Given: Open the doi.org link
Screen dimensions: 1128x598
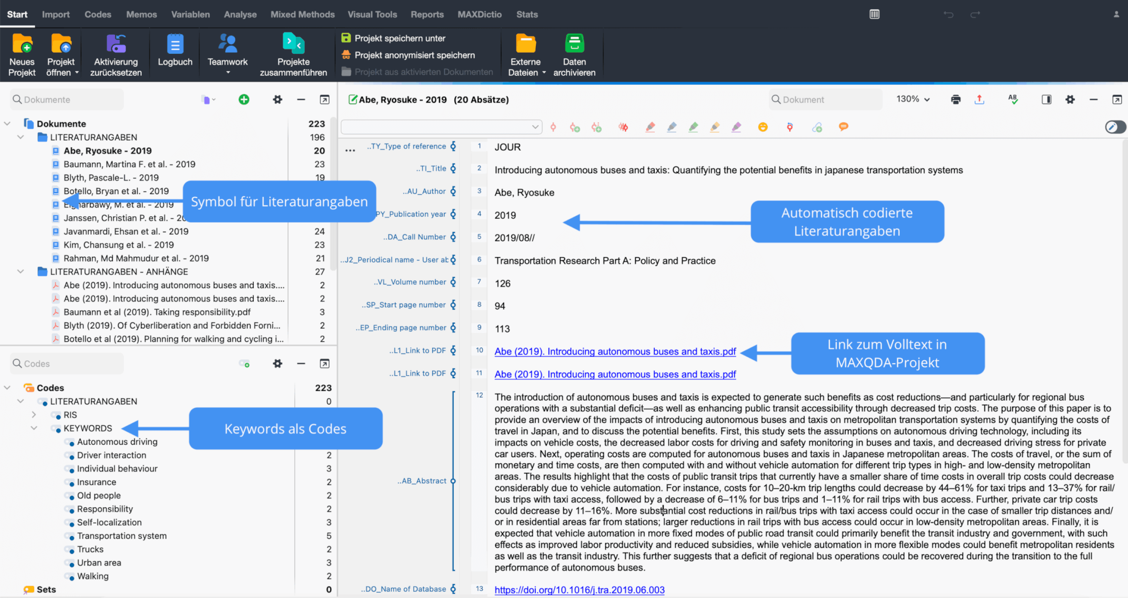Looking at the screenshot, I should point(579,590).
